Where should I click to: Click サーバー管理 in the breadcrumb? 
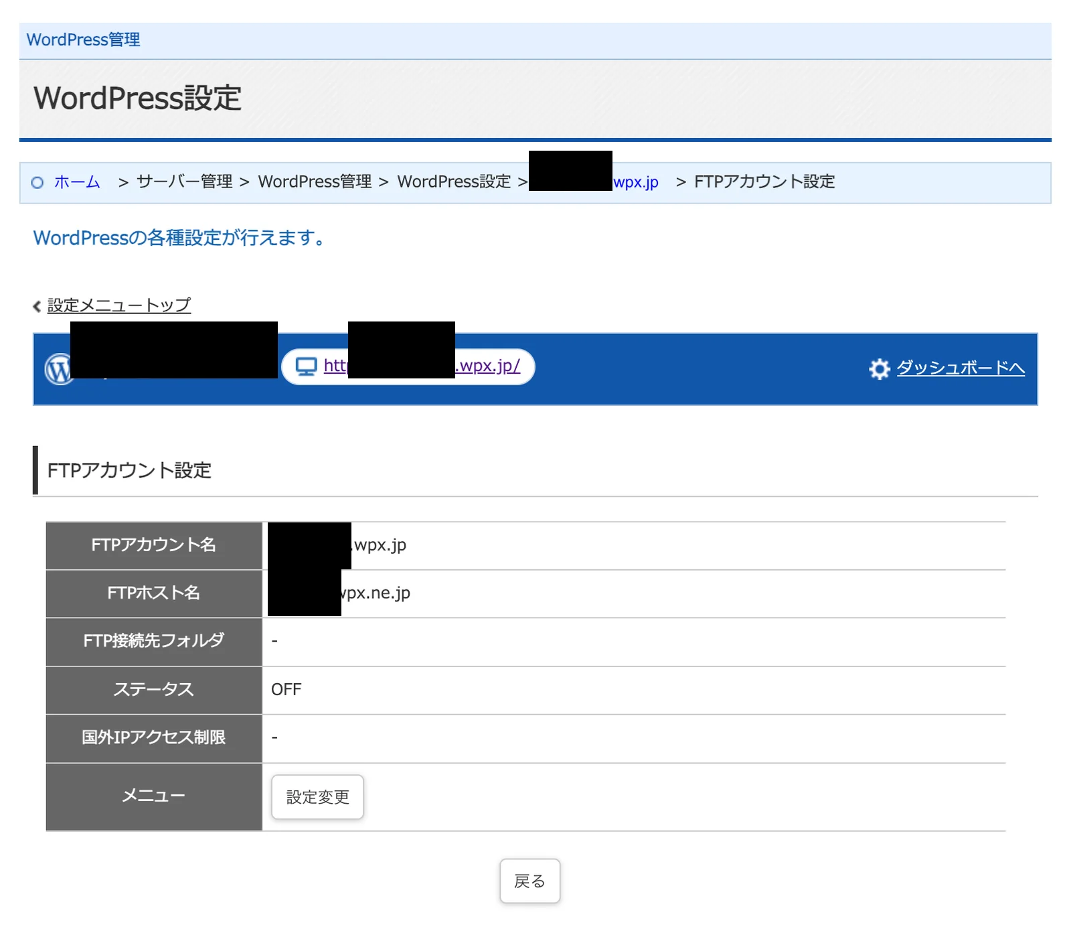[x=185, y=182]
